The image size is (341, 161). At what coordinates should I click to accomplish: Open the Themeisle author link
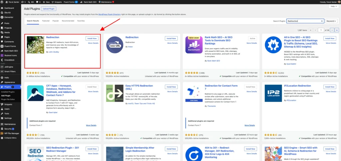click(212, 106)
